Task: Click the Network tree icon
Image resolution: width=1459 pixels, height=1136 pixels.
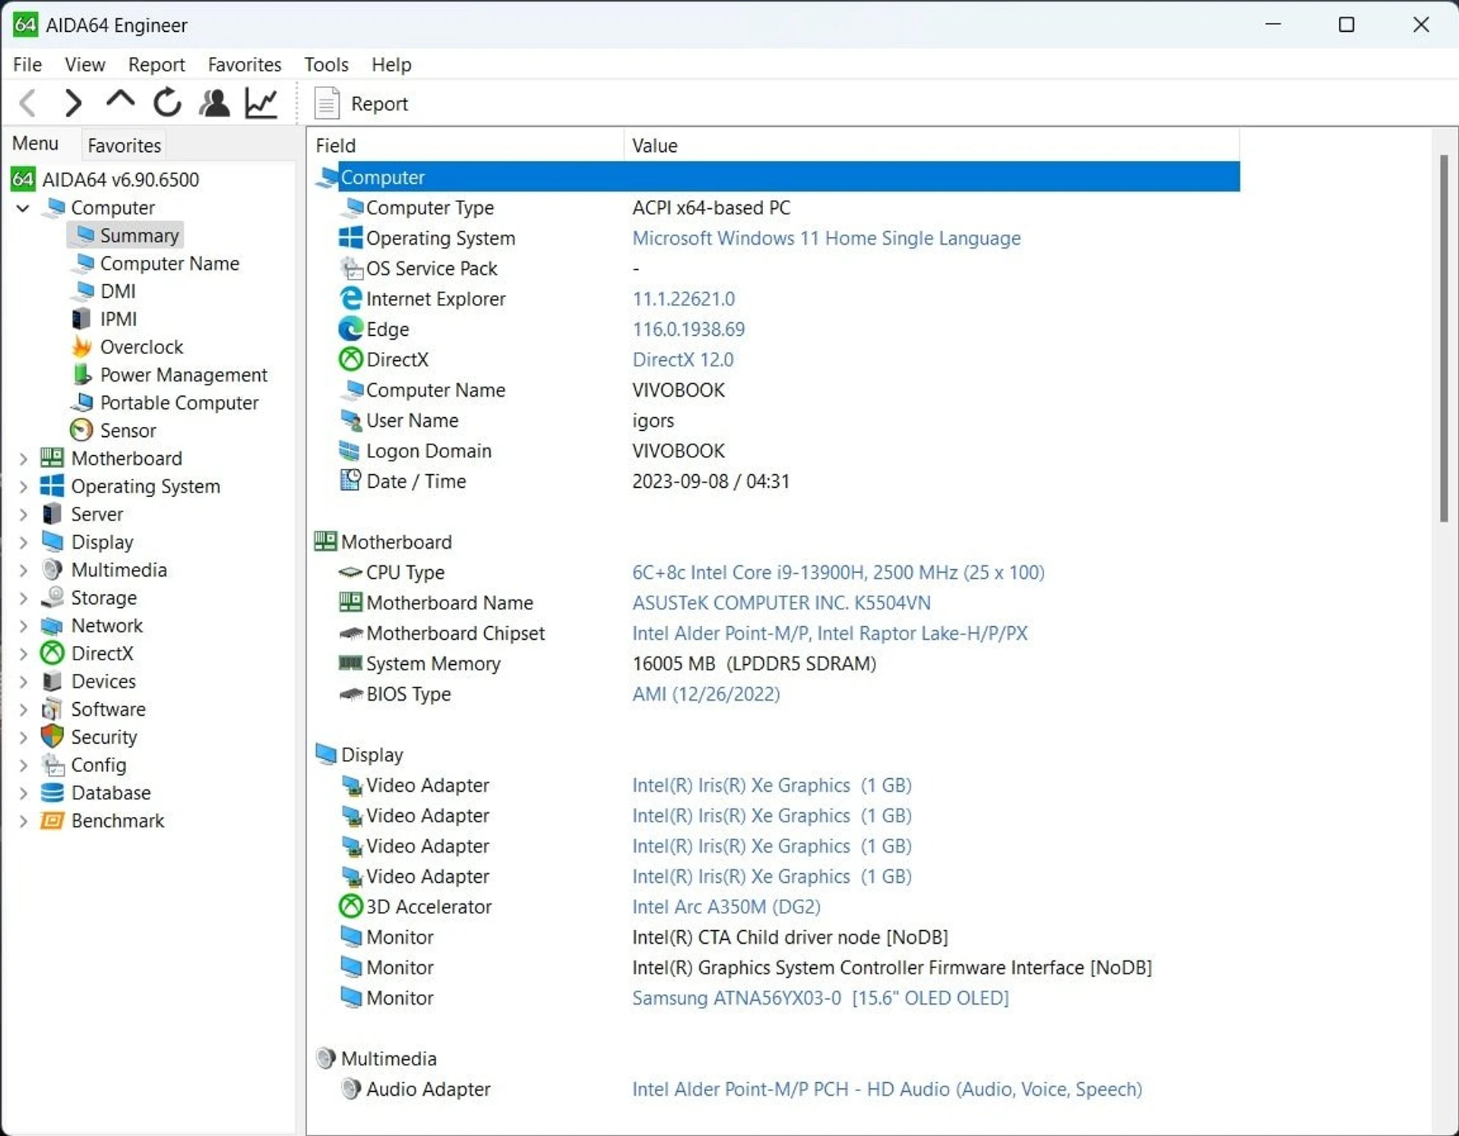Action: (52, 625)
